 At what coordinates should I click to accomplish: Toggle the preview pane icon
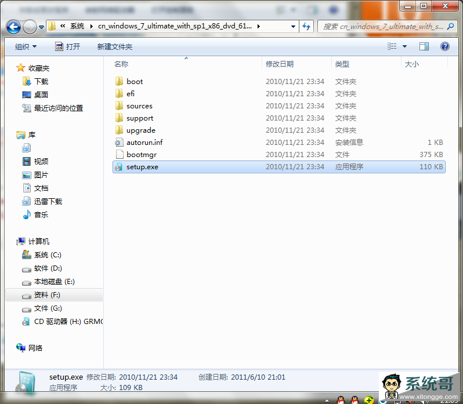click(x=424, y=46)
